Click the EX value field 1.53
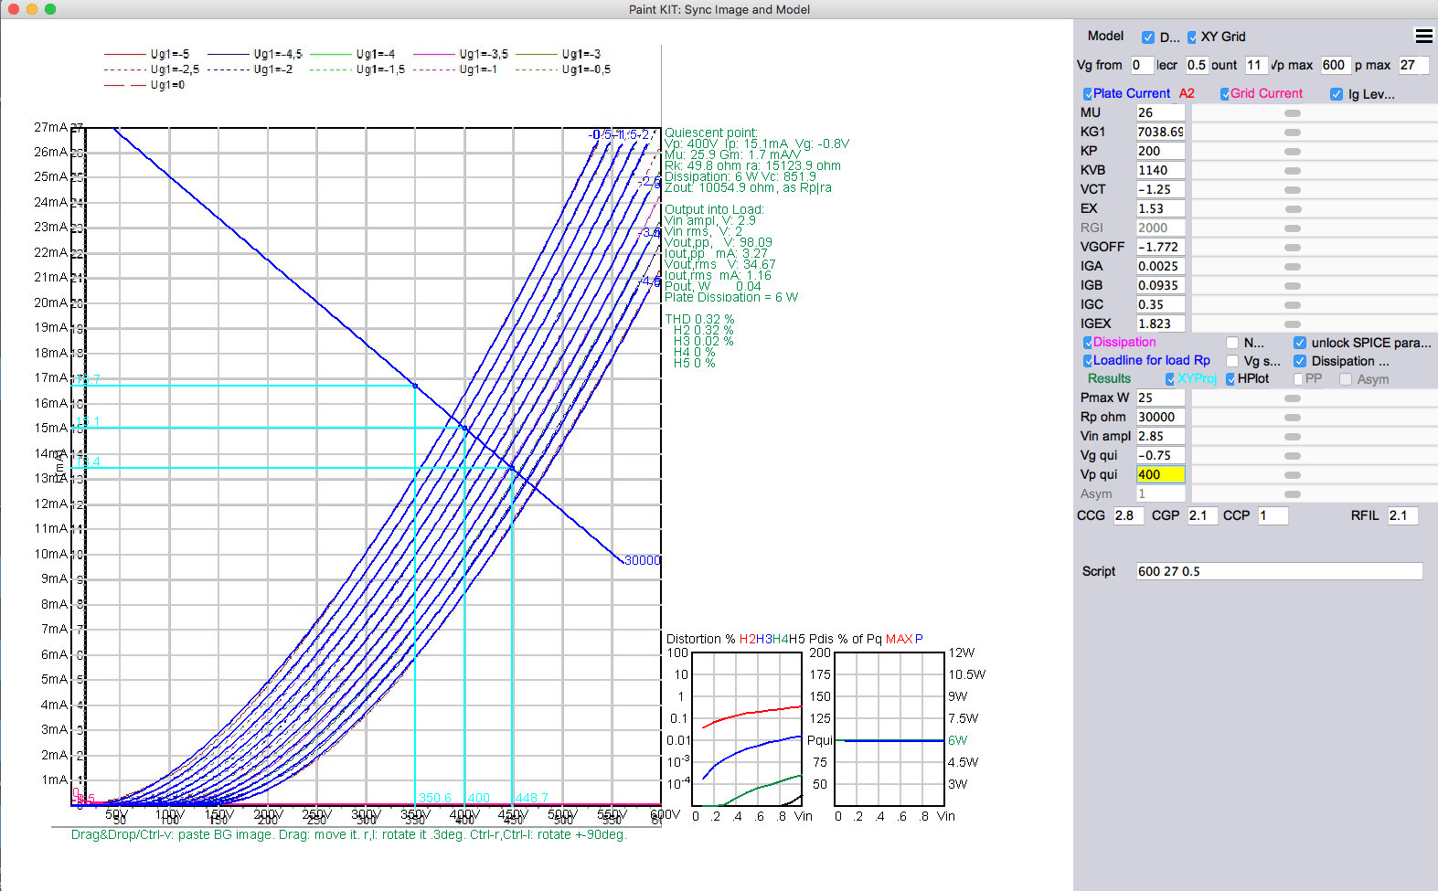1438x891 pixels. 1160,208
